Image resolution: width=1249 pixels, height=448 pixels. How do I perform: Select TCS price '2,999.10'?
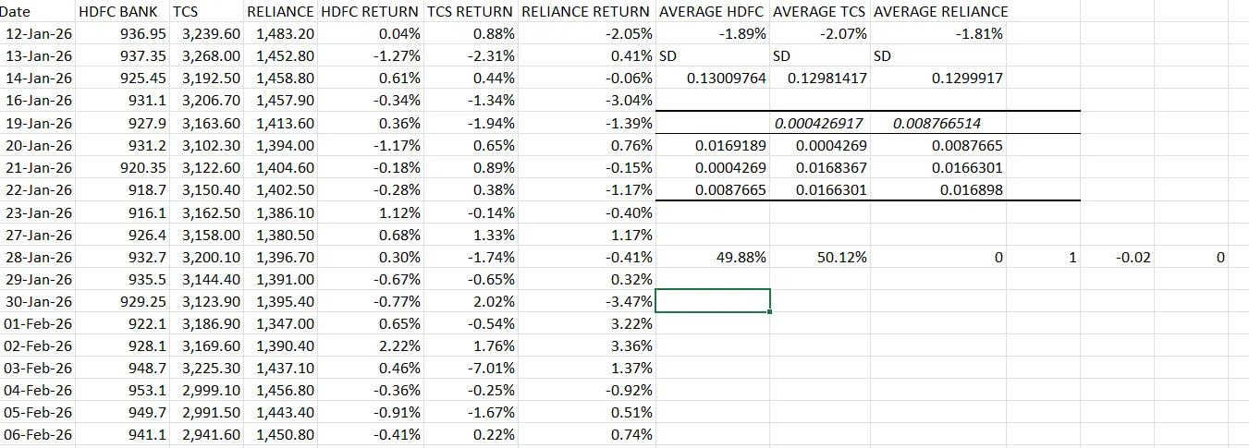click(x=206, y=390)
